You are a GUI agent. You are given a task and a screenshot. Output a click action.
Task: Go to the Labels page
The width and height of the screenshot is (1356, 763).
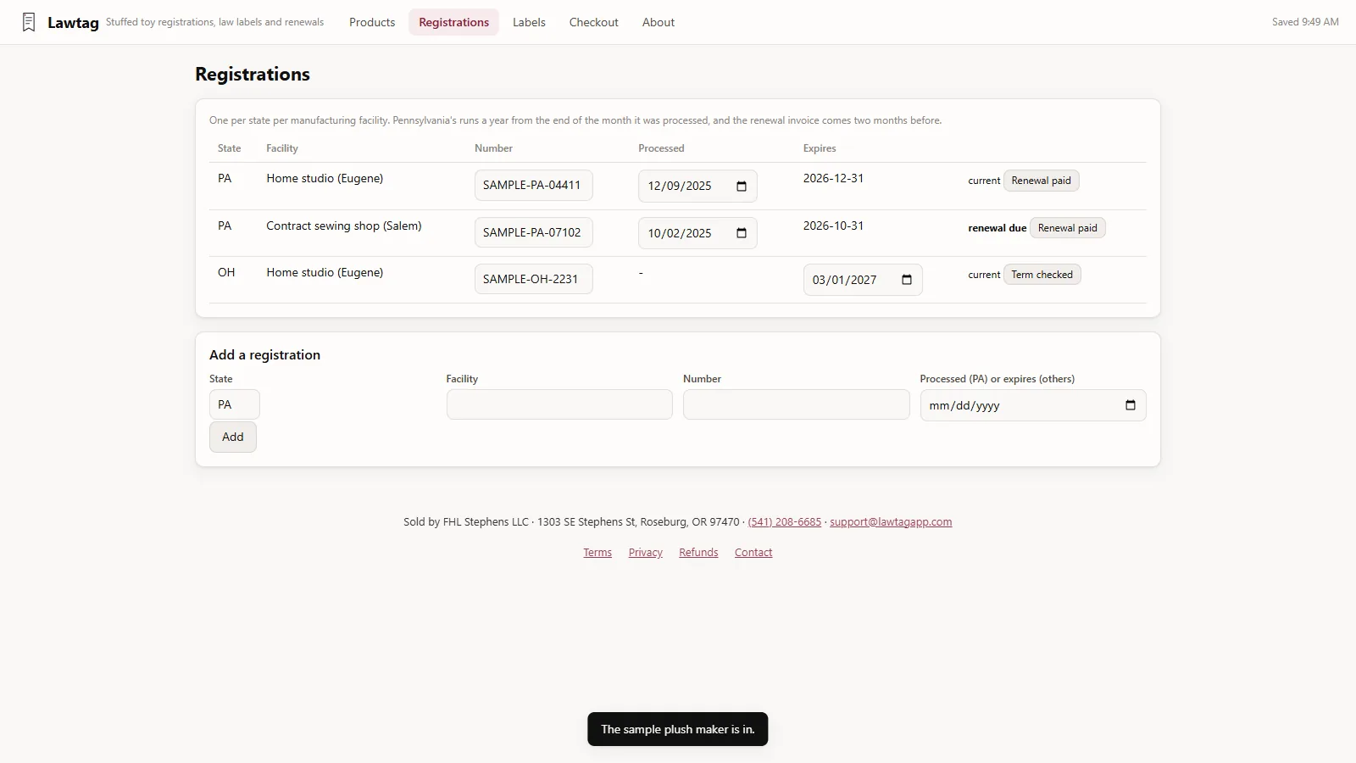529,22
